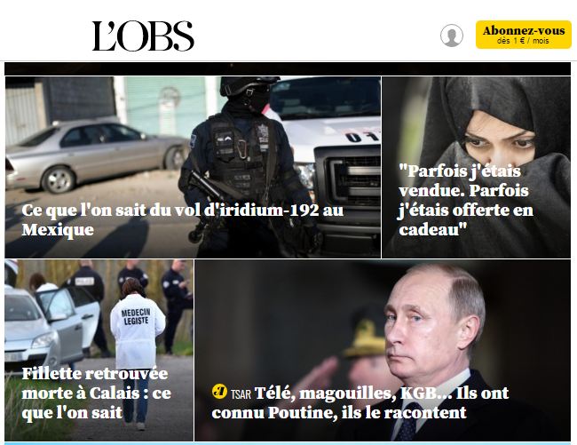Read the Fillette retrouvée morte à Calais headline
This screenshot has width=577, height=445.
coord(97,393)
